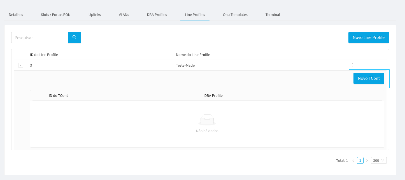Go to the Onu Templates tab
This screenshot has height=180, width=405.
[235, 15]
